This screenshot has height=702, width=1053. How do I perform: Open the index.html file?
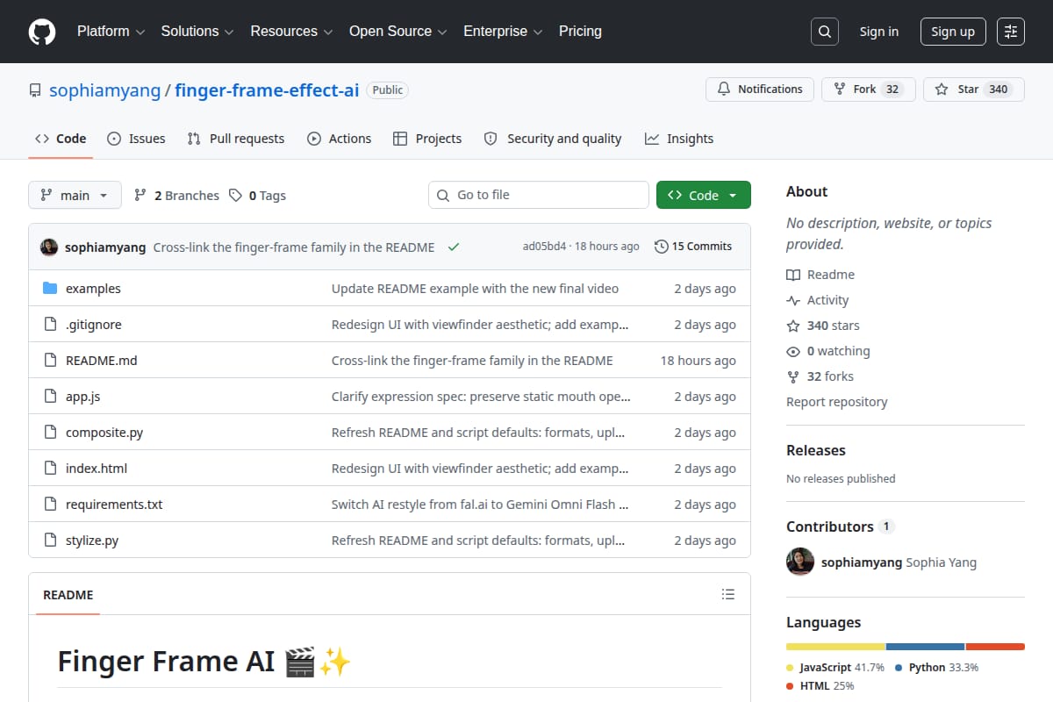tap(97, 469)
